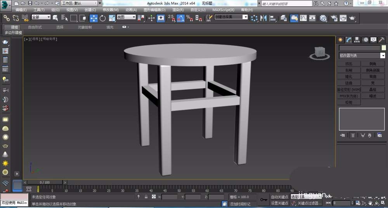Screen dimensions: 388x208
Task: Click the object name input field
Action: pos(360,48)
